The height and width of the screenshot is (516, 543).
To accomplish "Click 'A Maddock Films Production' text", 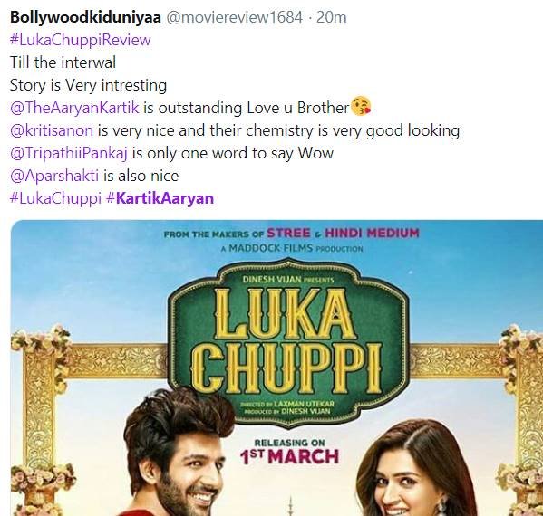I will tap(292, 248).
